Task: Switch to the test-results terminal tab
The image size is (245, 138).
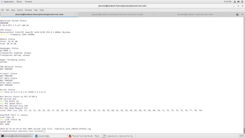Action: (x=117, y=14)
